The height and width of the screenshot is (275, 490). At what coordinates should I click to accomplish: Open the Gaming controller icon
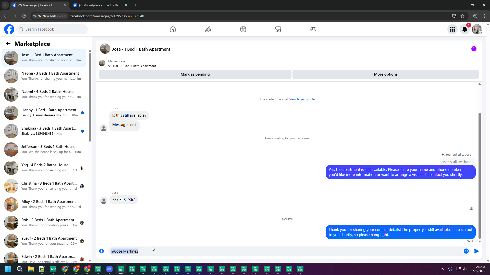point(313,29)
